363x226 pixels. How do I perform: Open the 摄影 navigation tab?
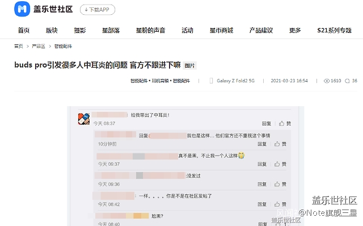(x=80, y=30)
